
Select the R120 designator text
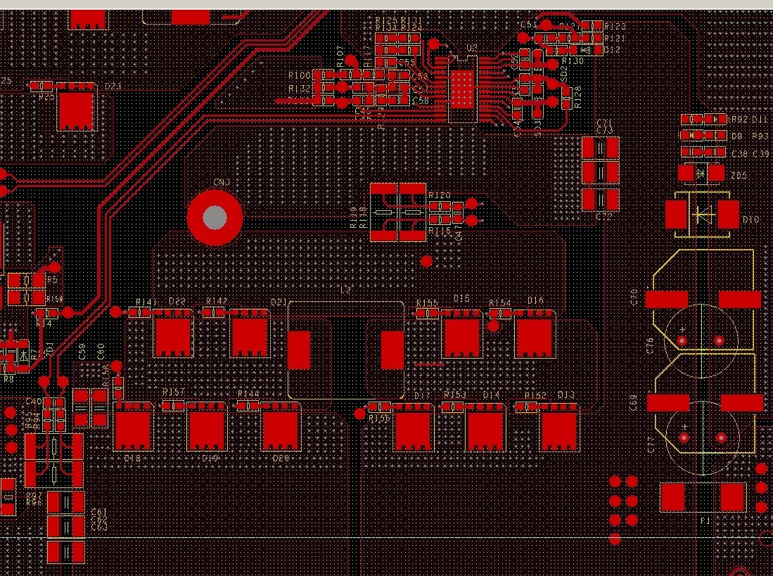[440, 196]
